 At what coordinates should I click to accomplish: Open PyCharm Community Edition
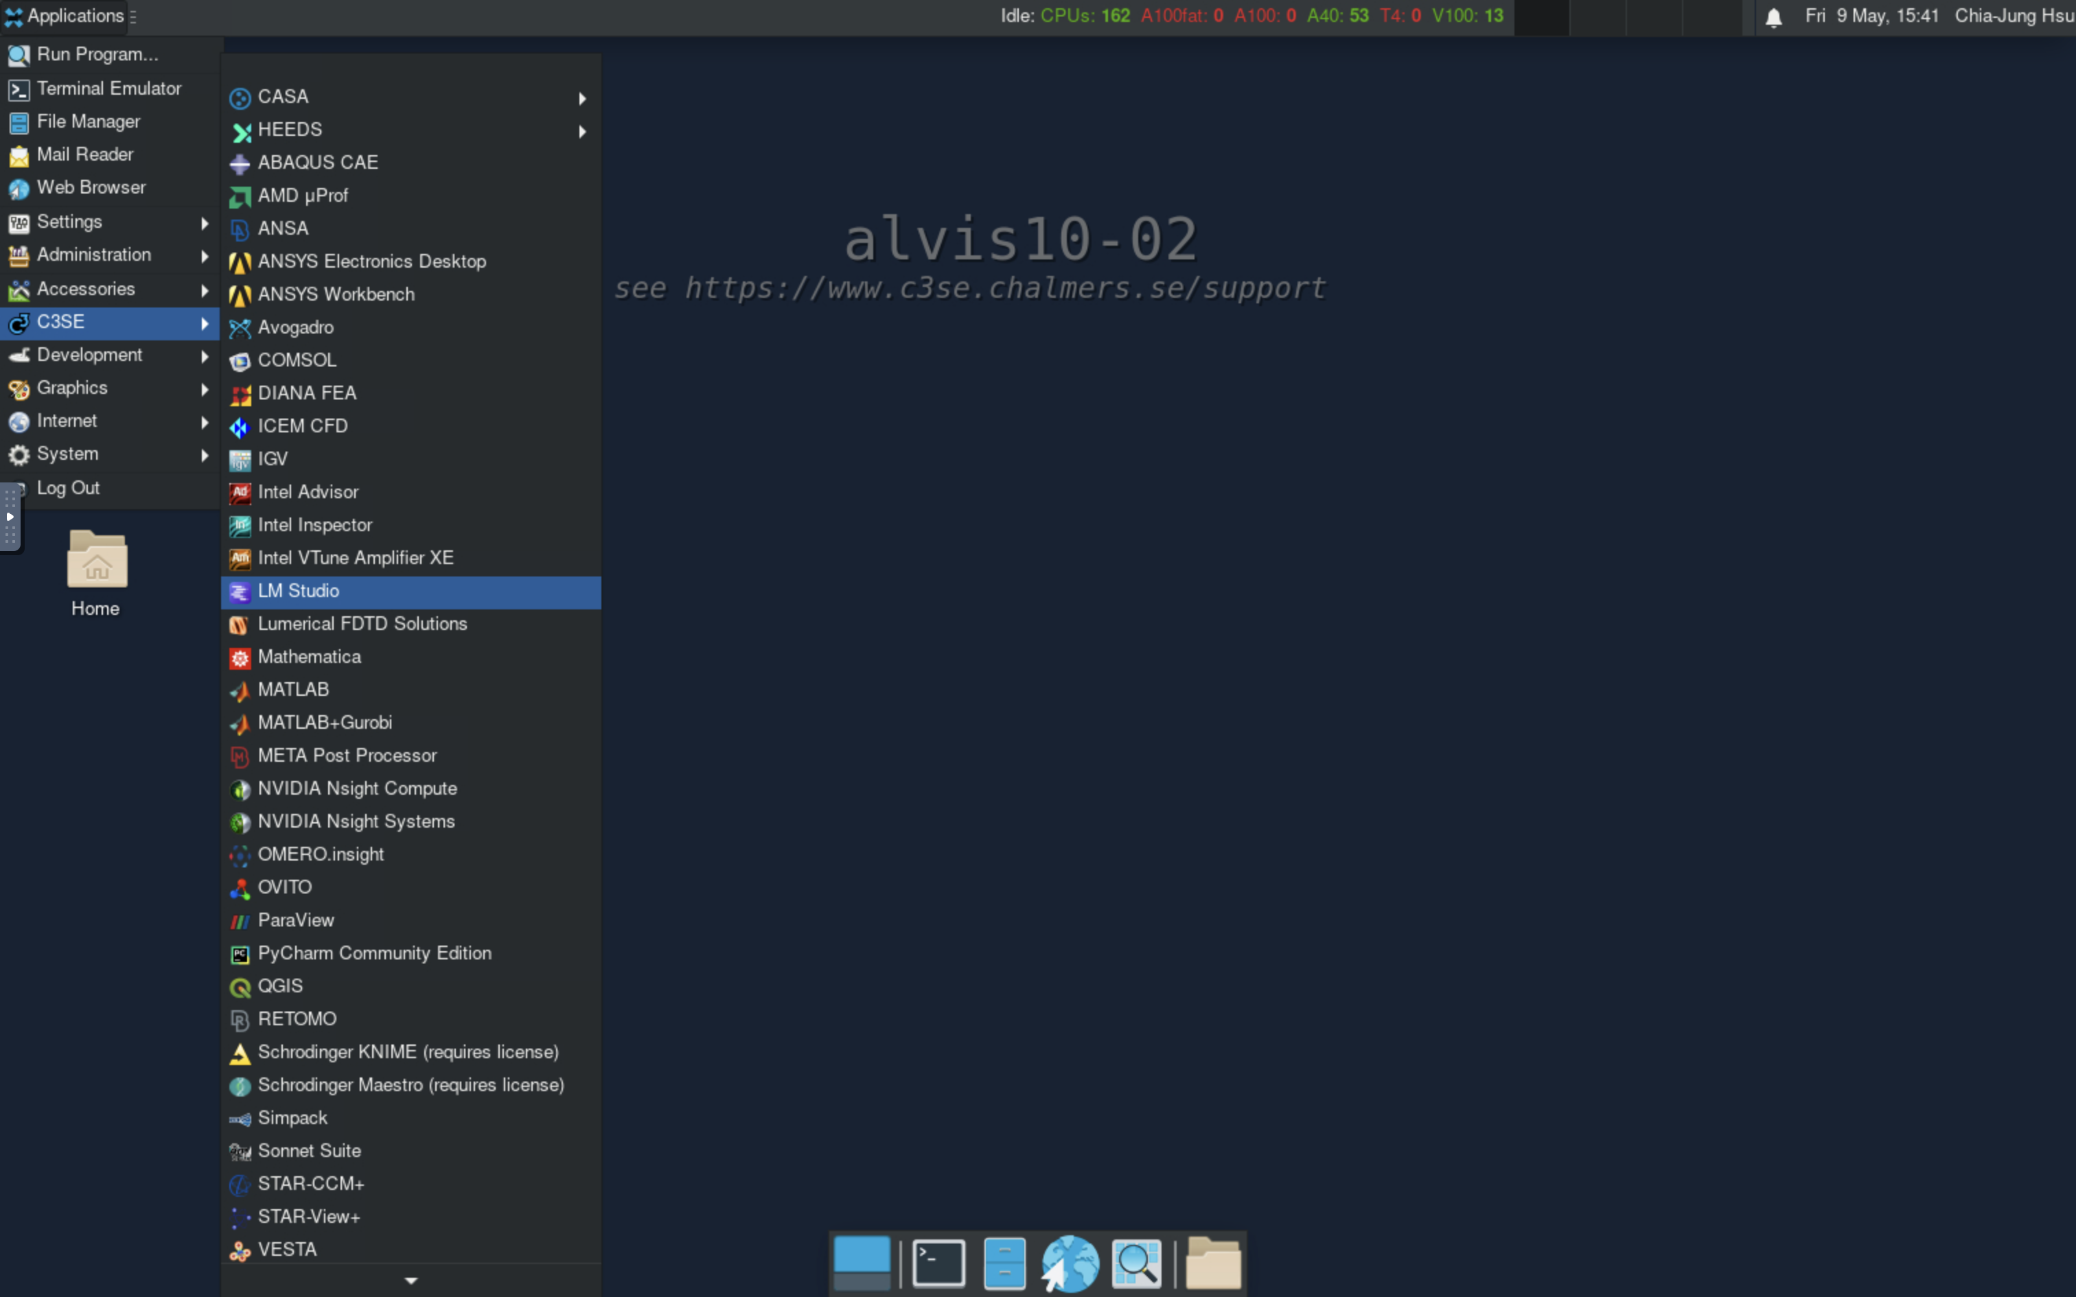(374, 953)
